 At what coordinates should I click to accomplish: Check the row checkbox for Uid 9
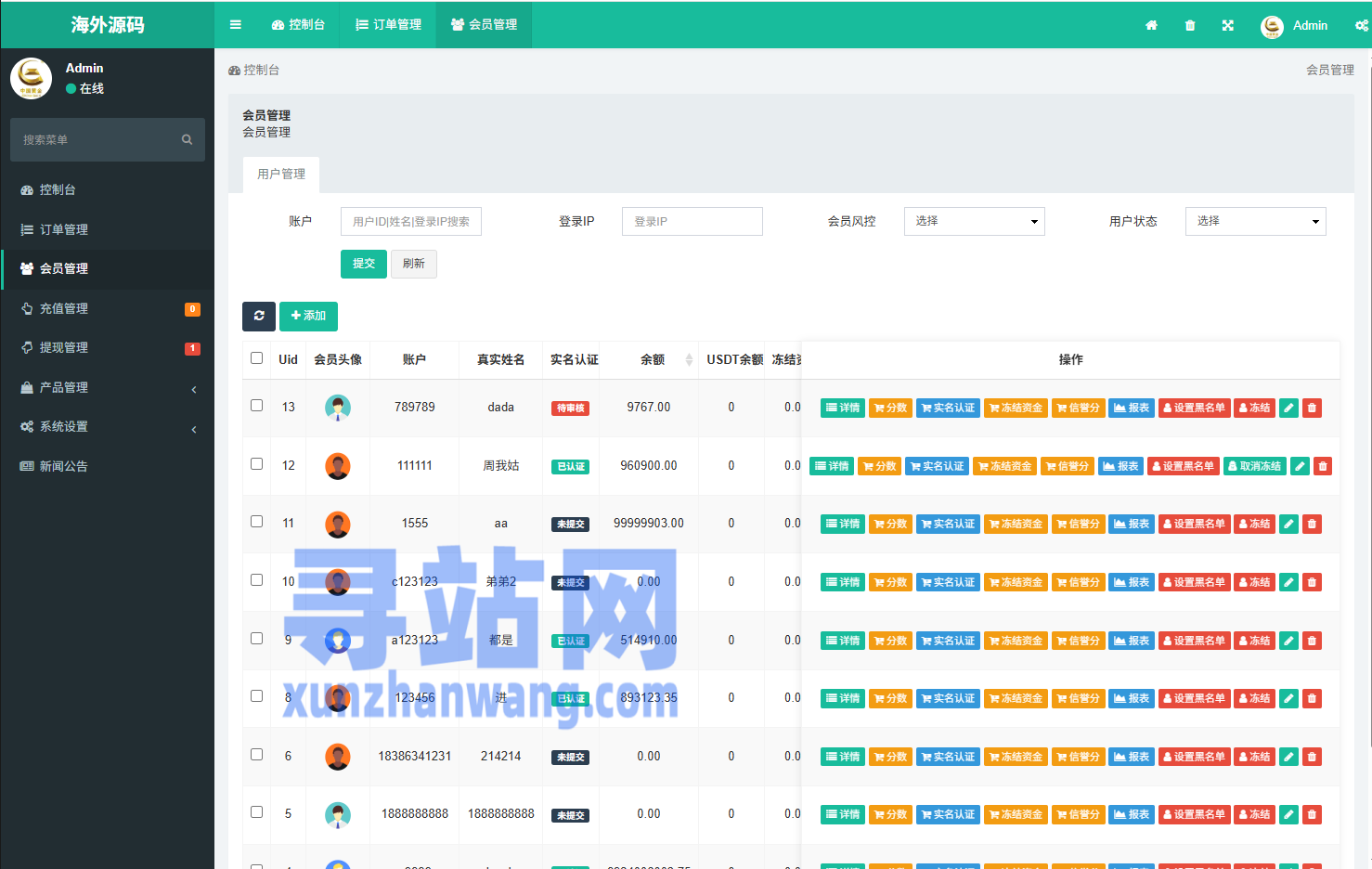(x=257, y=639)
